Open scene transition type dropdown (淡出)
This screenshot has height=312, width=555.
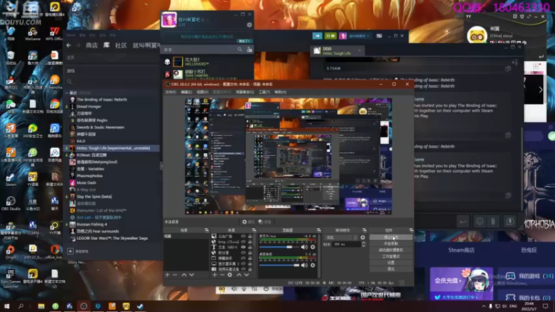341,237
